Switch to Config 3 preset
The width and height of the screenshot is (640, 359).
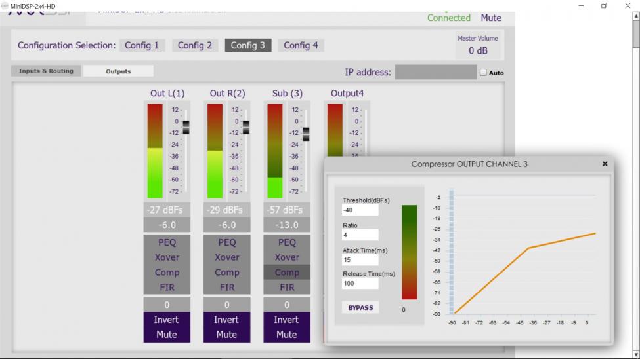(247, 45)
